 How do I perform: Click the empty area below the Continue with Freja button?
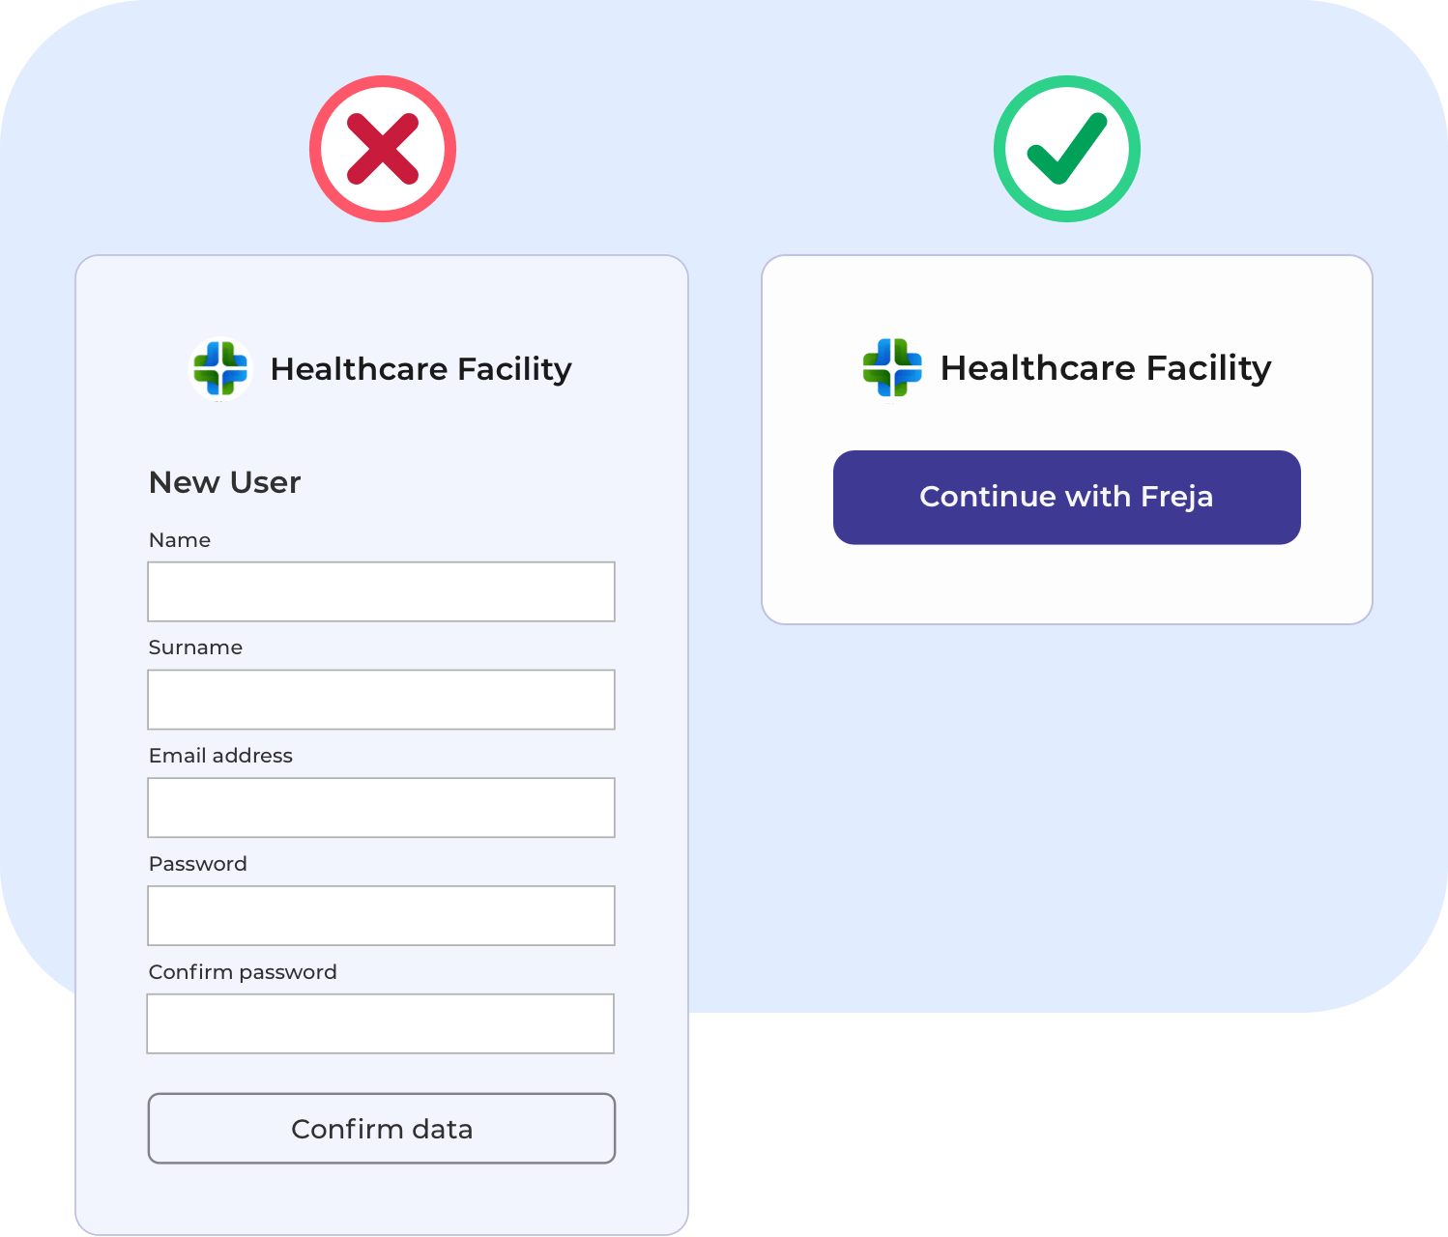pyautogui.click(x=1067, y=585)
